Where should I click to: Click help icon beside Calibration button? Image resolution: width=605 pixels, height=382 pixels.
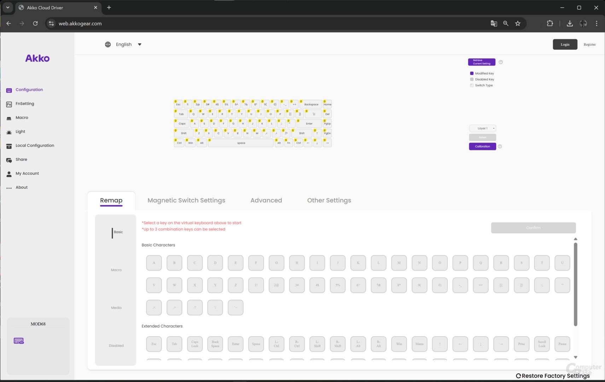500,146
